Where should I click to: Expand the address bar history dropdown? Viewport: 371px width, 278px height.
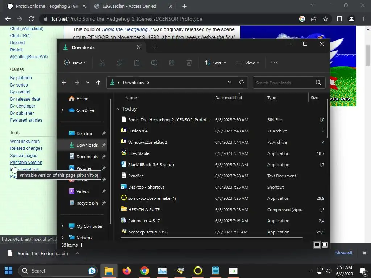[229, 82]
